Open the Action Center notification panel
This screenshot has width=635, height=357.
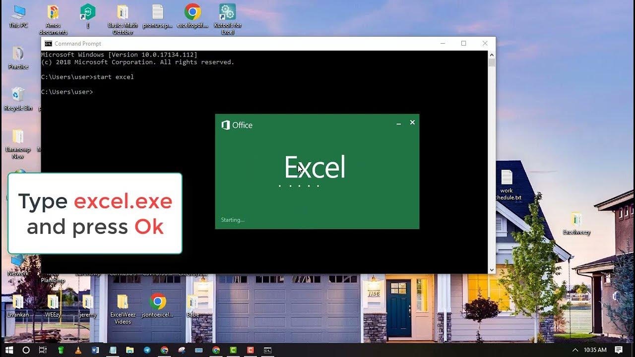tap(618, 351)
